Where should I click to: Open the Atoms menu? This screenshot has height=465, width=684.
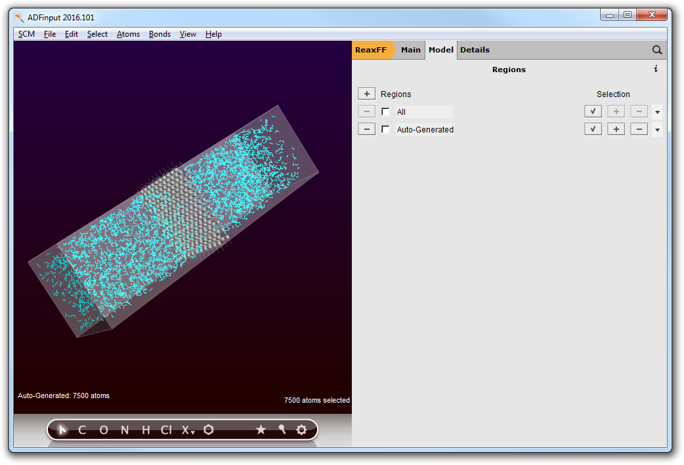point(128,34)
